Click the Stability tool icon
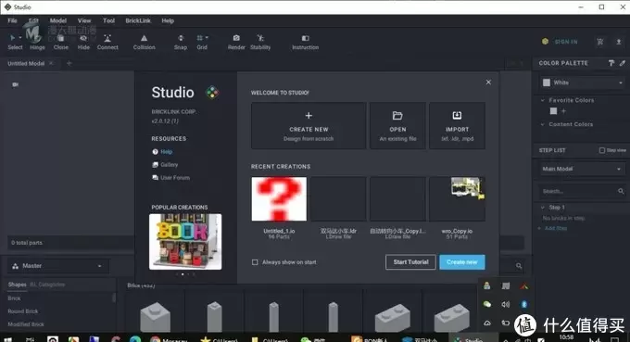The height and width of the screenshot is (342, 630). click(x=260, y=38)
